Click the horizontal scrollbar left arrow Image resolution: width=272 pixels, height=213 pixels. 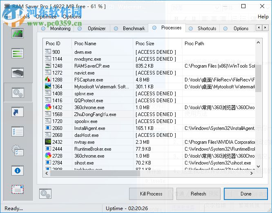(47, 173)
